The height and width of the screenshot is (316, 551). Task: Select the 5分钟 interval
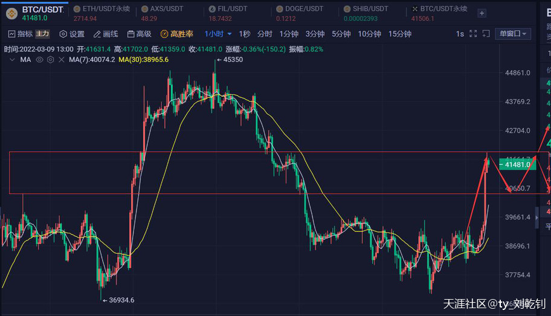(341, 34)
